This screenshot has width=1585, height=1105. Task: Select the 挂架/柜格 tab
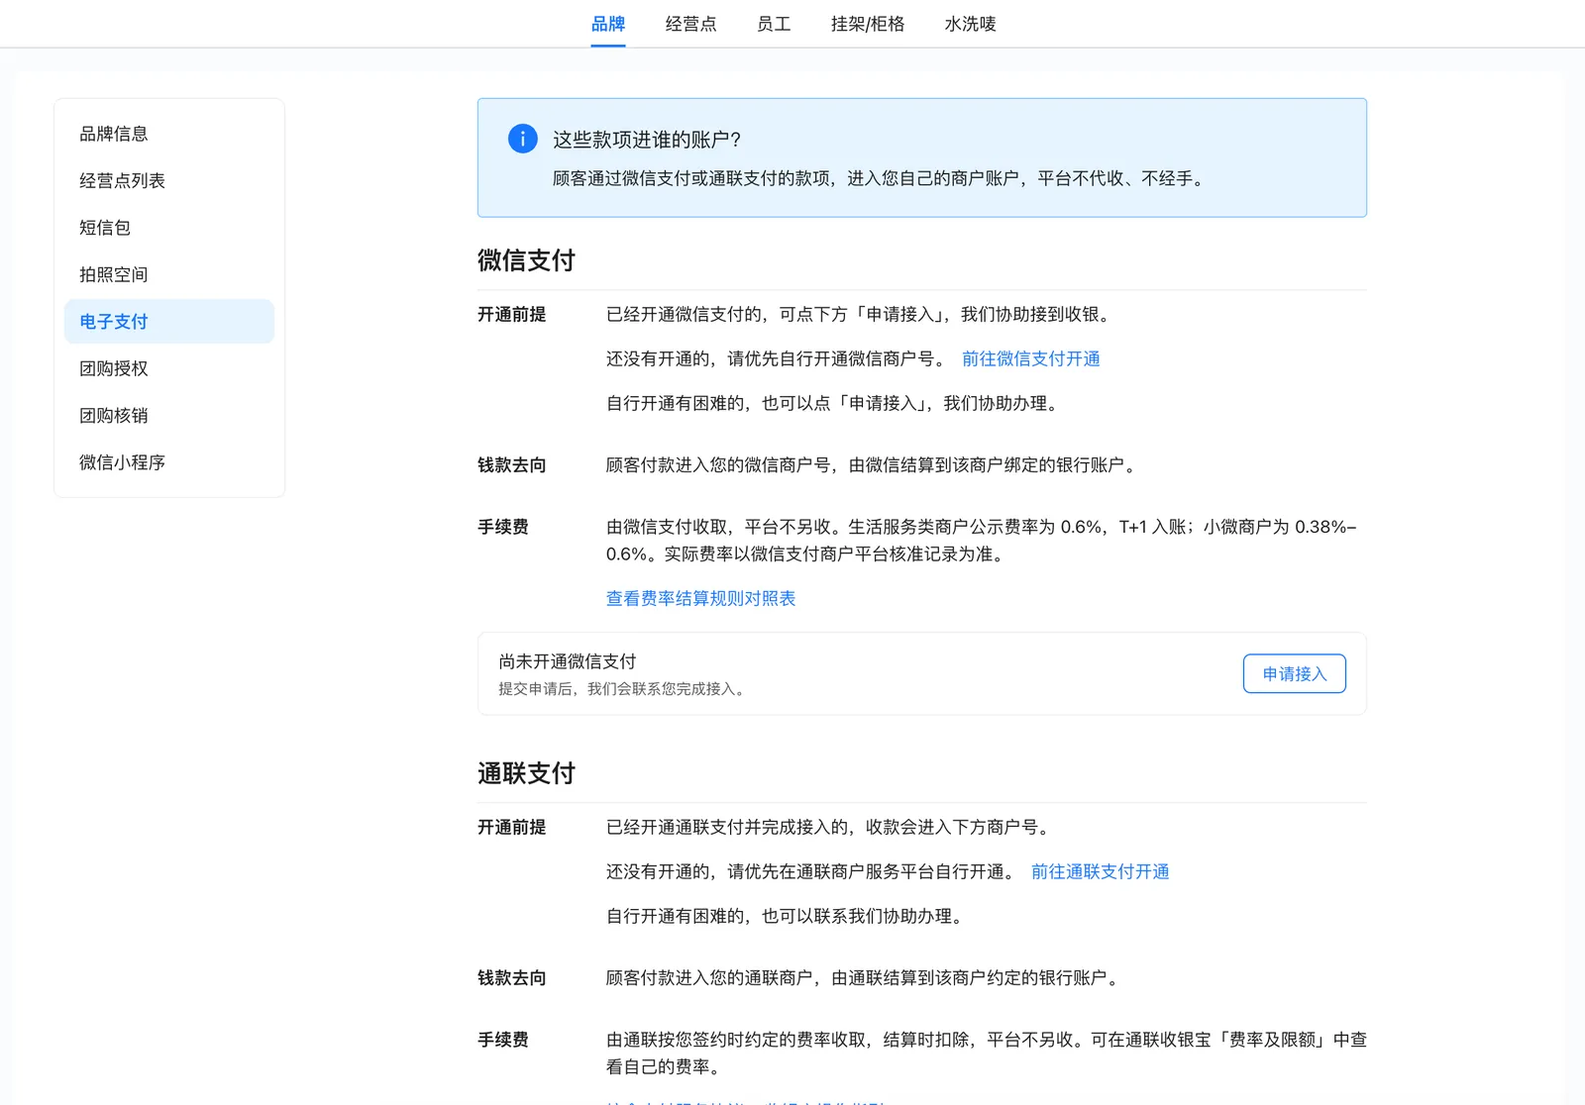point(868,24)
